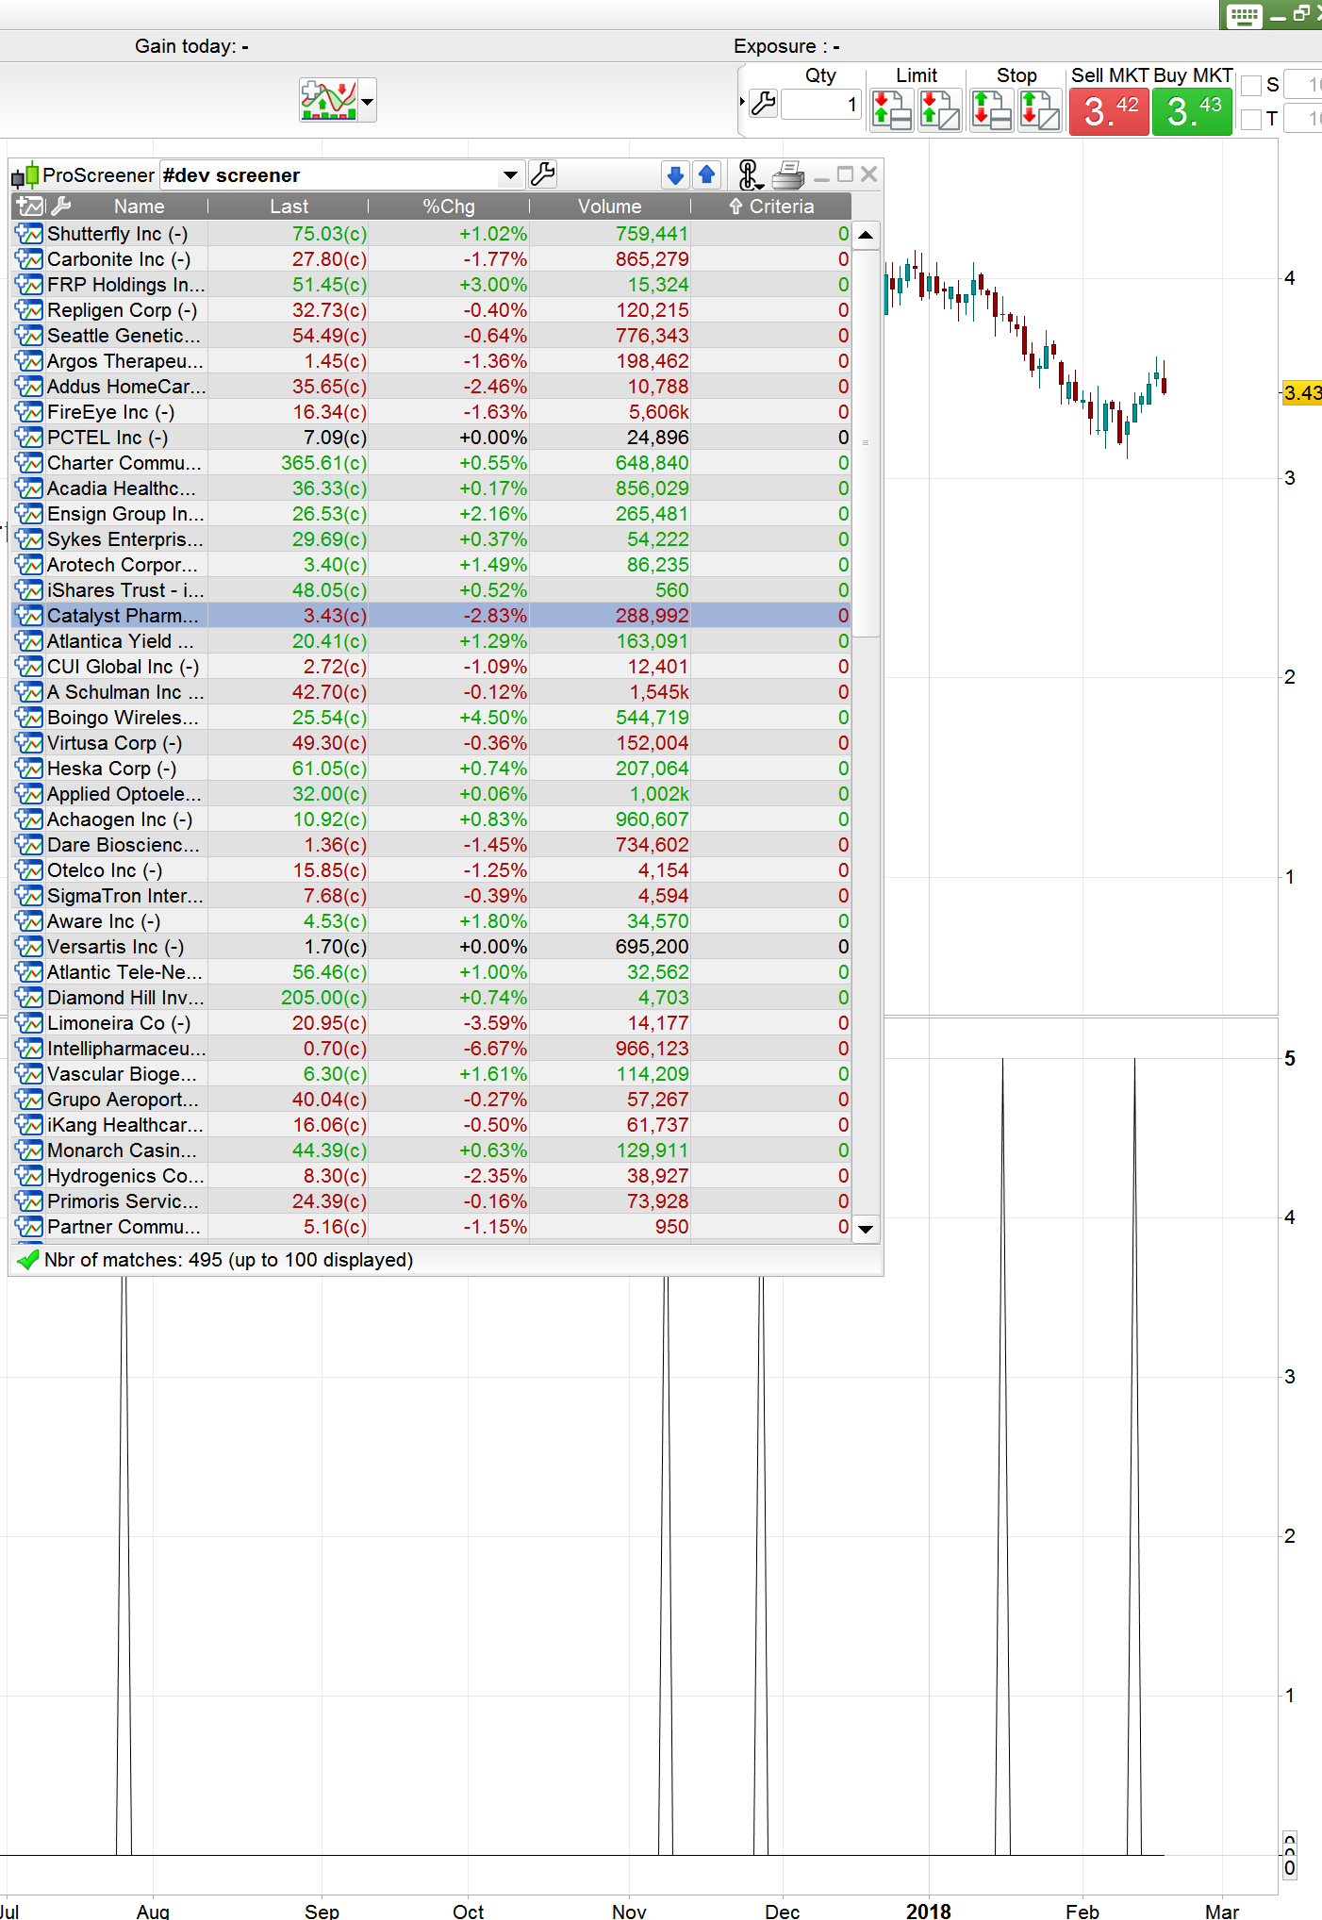The width and height of the screenshot is (1322, 1920).
Task: Open chart icon for Otelco Inc row
Action: [30, 870]
